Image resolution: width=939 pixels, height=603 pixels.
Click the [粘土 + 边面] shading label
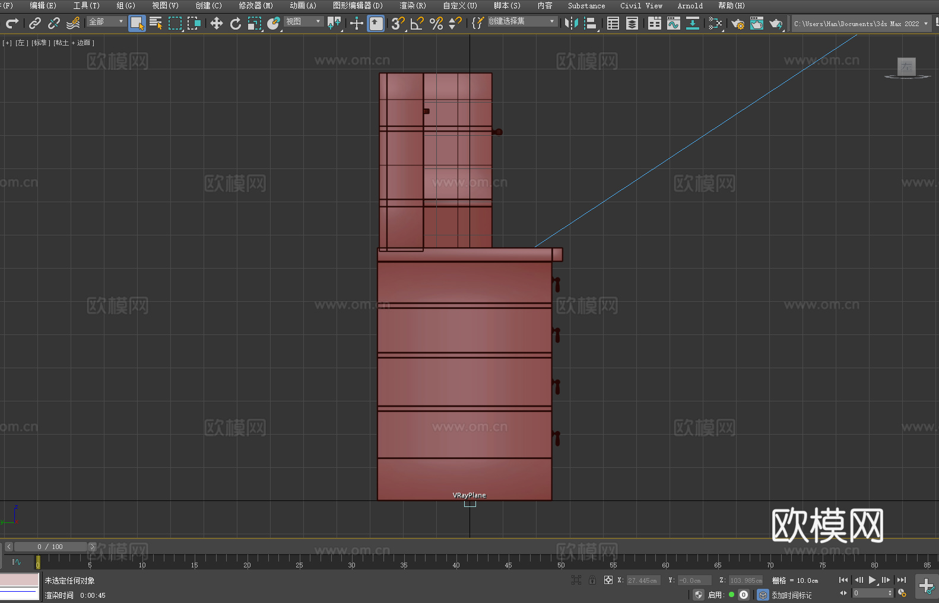point(74,43)
